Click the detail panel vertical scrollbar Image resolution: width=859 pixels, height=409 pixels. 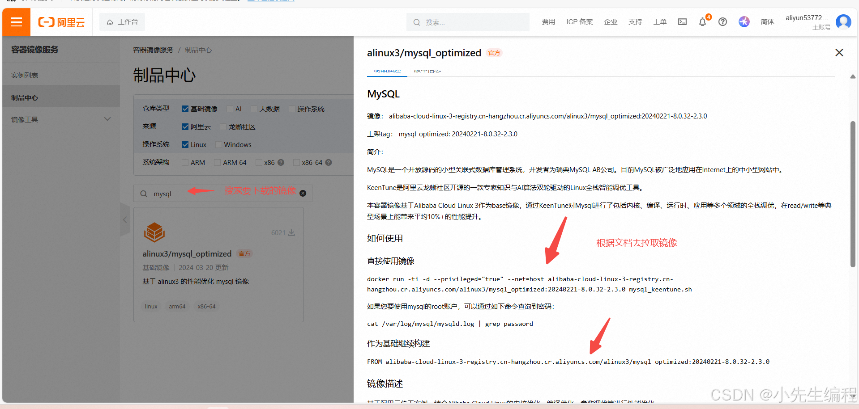(x=853, y=194)
